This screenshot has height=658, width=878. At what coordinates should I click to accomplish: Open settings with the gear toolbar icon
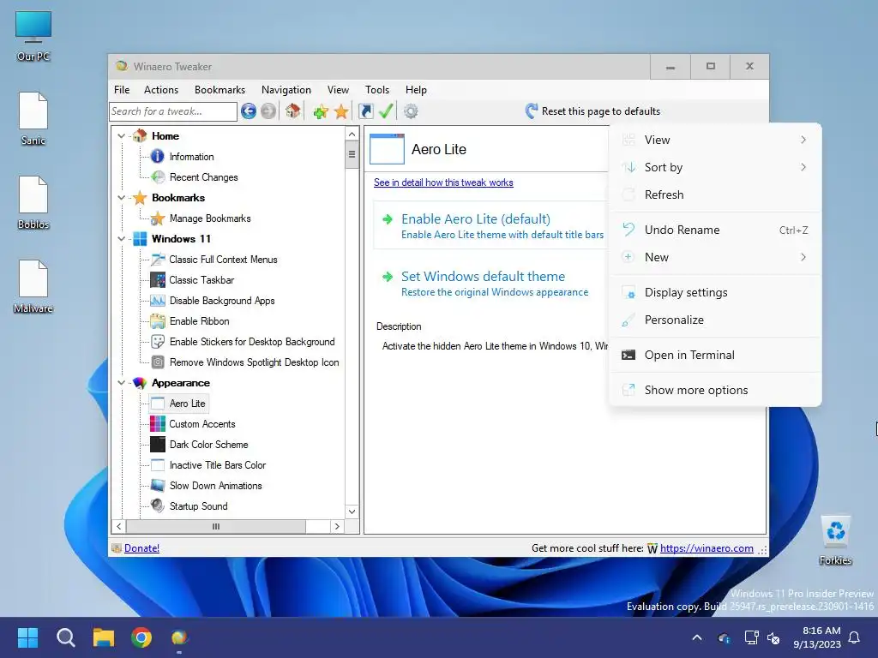click(411, 111)
